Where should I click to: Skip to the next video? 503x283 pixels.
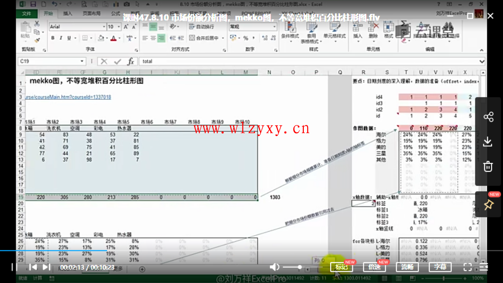pyautogui.click(x=46, y=267)
